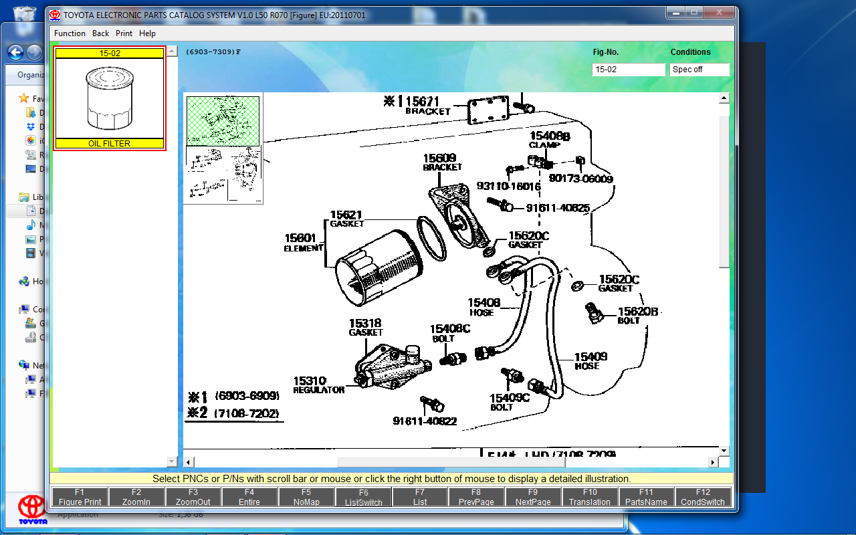
Task: Select part number 15601 ELEMENT
Action: click(x=304, y=243)
